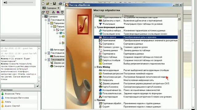197x110 pixels.
Task: Select Самоорганизующаяся карта node in scenario tree
Action: coord(57,66)
